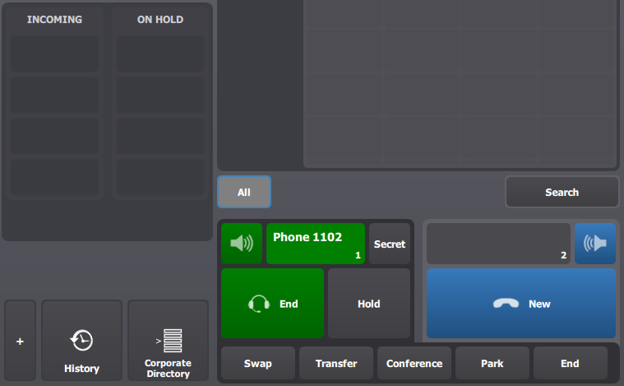Screen dimensions: 624x386
Task: Swap the active calls
Action: [x=258, y=363]
